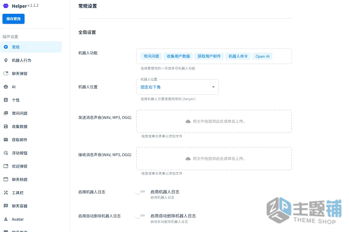Select 常问问题 in the sidebar
349x232 pixels.
coord(31,113)
